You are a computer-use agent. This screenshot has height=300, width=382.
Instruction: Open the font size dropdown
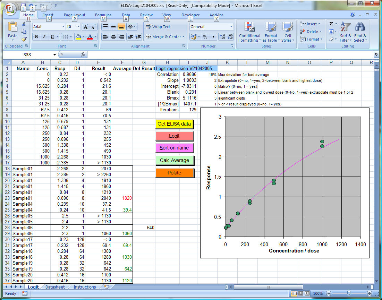(78, 27)
